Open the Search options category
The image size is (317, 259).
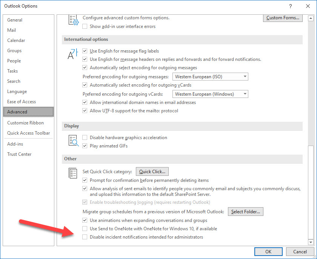tap(29, 81)
